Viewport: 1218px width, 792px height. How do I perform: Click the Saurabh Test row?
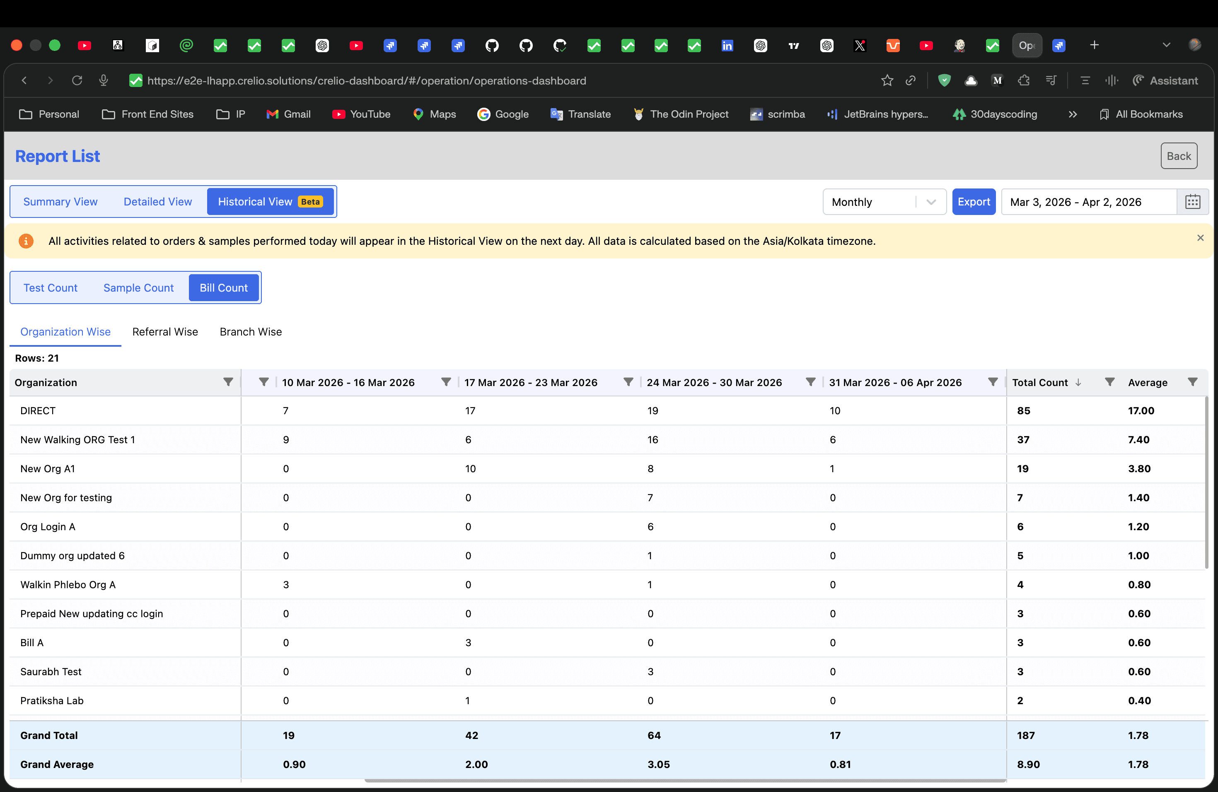point(607,671)
